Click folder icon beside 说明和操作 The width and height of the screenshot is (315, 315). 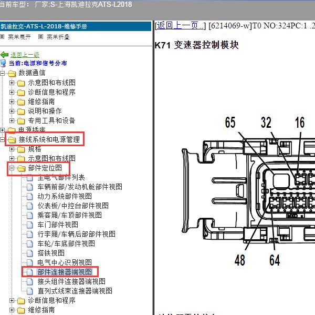click(21, 111)
